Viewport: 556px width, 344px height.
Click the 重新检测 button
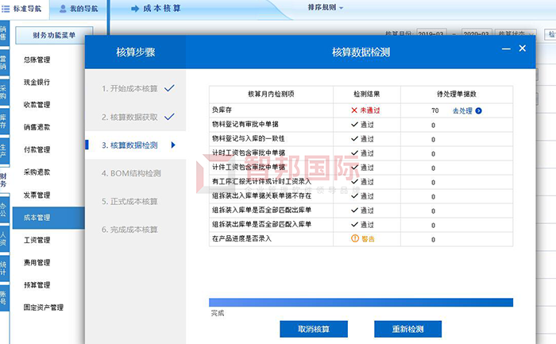pos(407,329)
